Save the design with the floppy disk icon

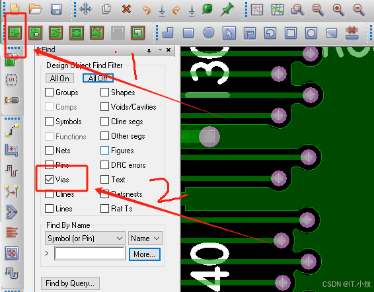pos(56,9)
